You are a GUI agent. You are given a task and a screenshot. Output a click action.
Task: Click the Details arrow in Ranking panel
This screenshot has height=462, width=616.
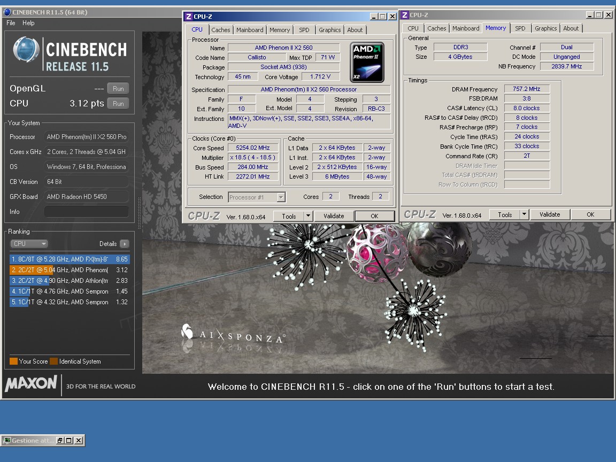(x=125, y=244)
